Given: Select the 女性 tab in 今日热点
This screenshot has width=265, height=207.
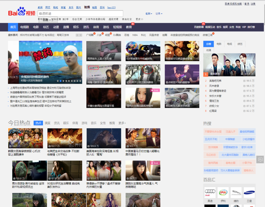Looking at the screenshot, I should (x=103, y=123).
